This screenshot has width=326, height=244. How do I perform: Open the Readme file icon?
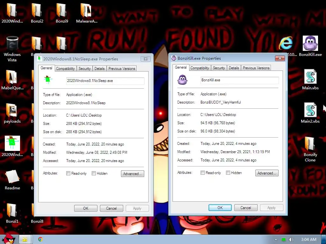pyautogui.click(x=12, y=180)
